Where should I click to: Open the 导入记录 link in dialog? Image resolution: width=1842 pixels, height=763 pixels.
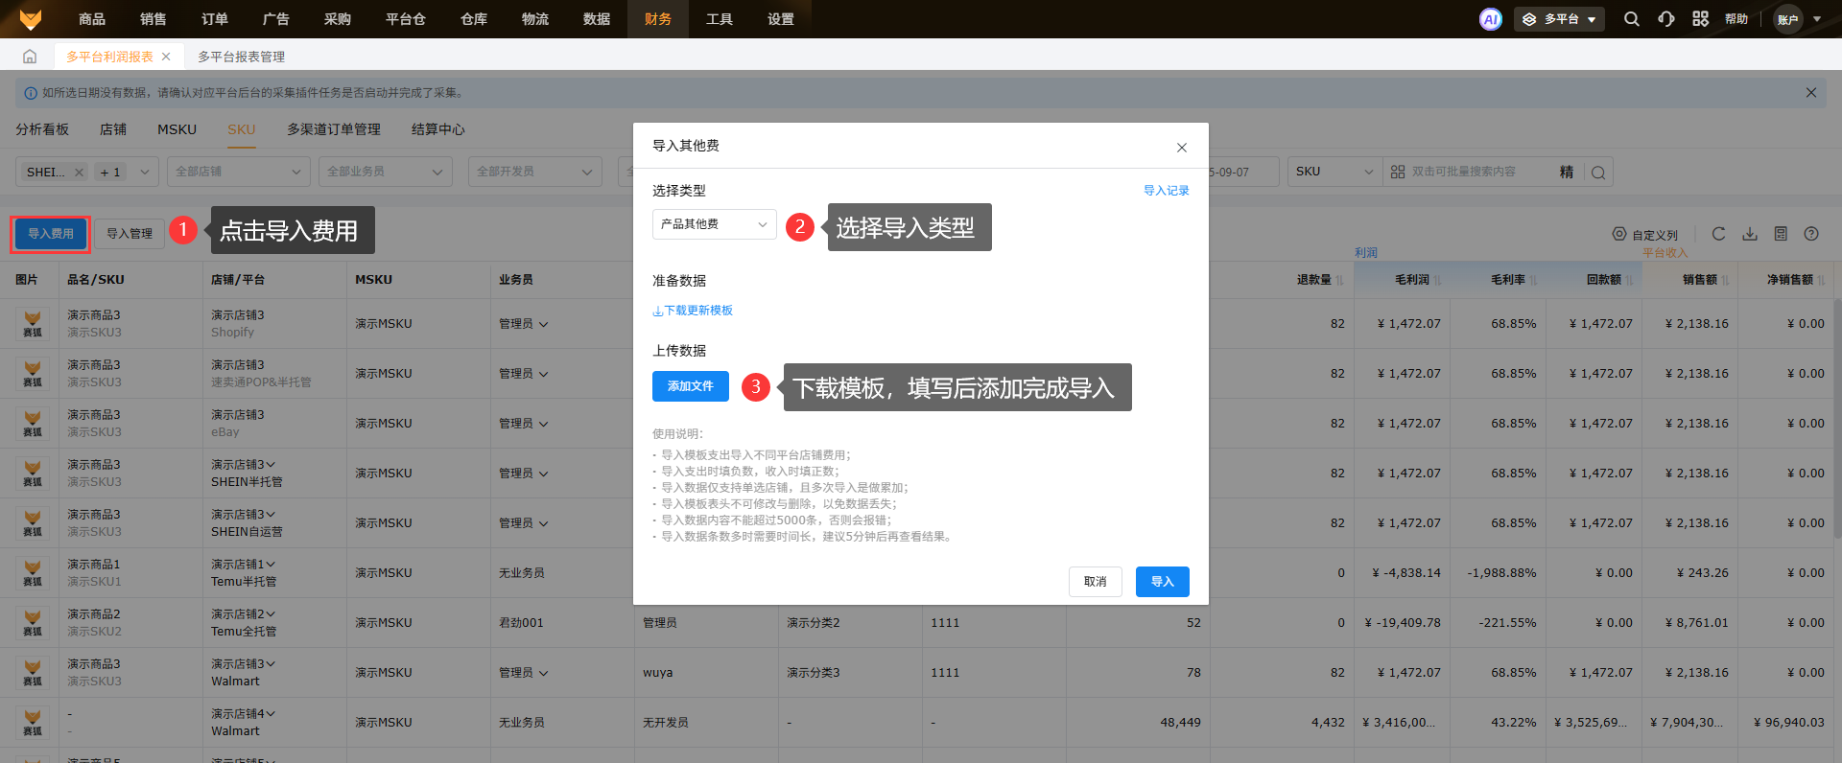(x=1166, y=191)
